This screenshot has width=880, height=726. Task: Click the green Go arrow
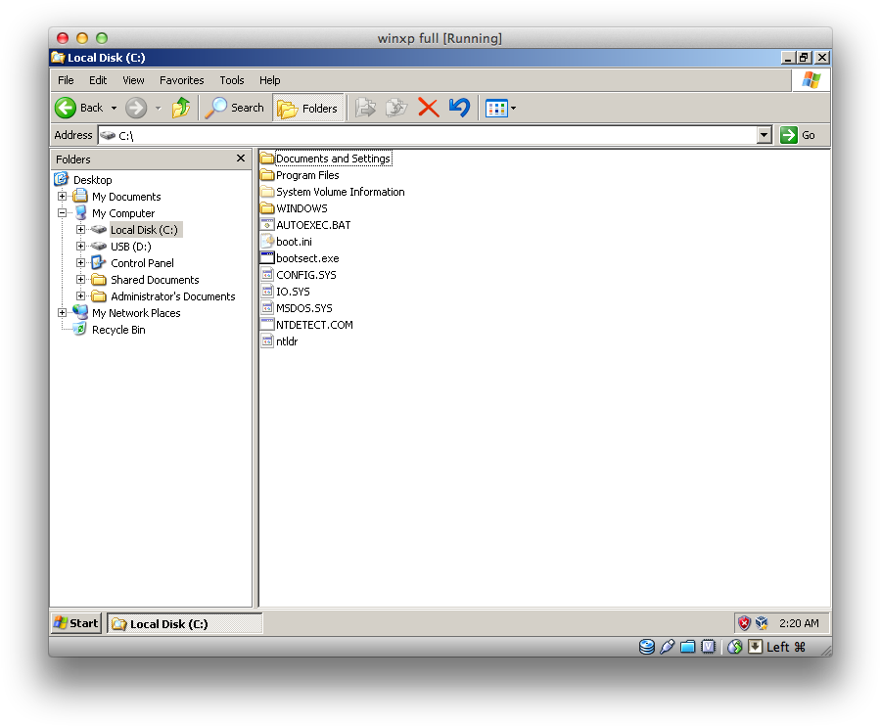click(790, 134)
